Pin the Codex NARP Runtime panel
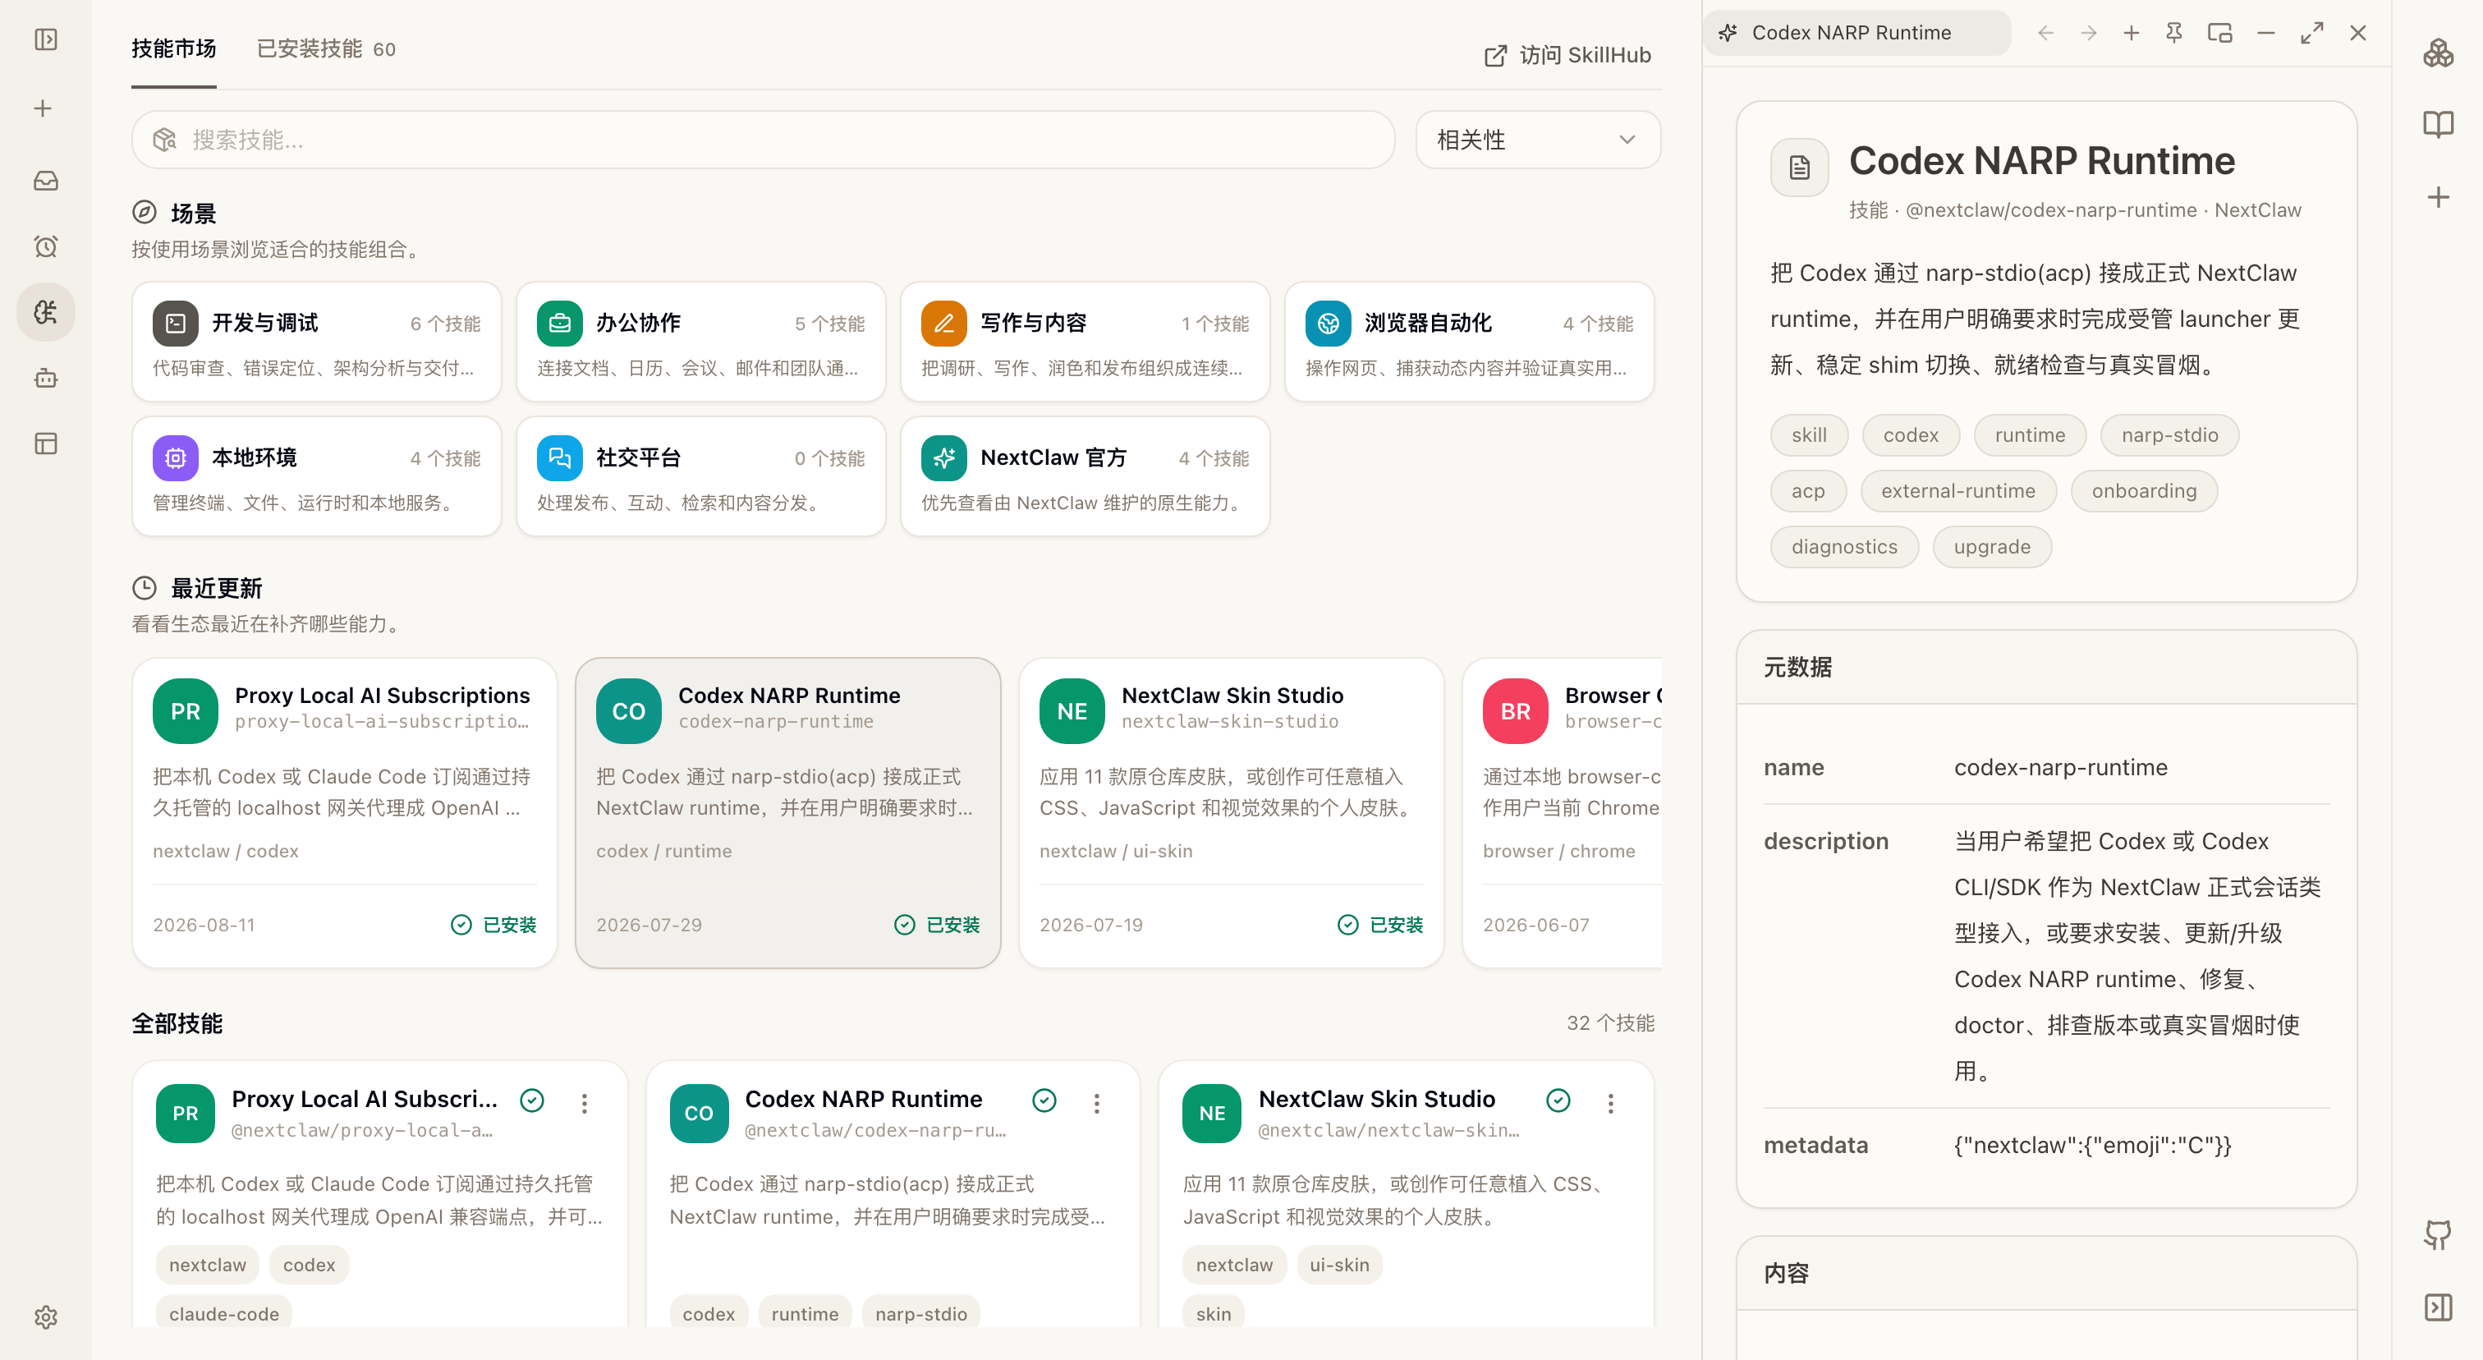Screen dimensions: 2483x1360 pos(2173,33)
